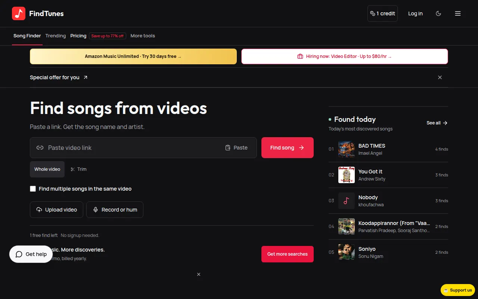Screen dimensions: 478x299
Task: Open the Get help chat bubble
Action: pos(31,254)
